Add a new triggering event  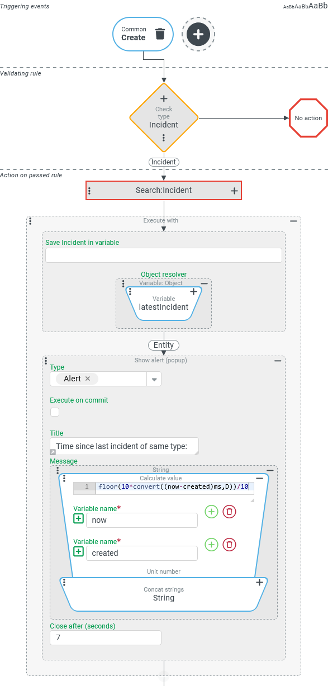(198, 34)
